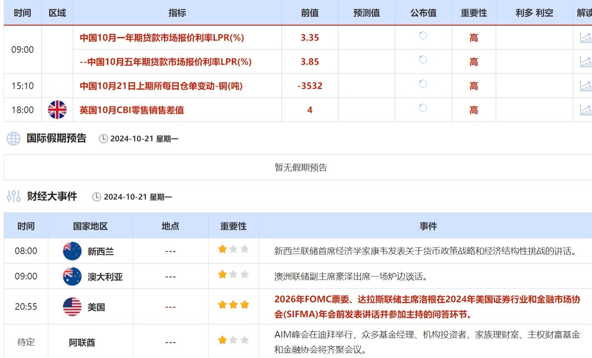Screen dimensions: 592x358
Task: Click loading spinner in 英国CBI零售销售 公布值 cell
Action: pyautogui.click(x=423, y=108)
